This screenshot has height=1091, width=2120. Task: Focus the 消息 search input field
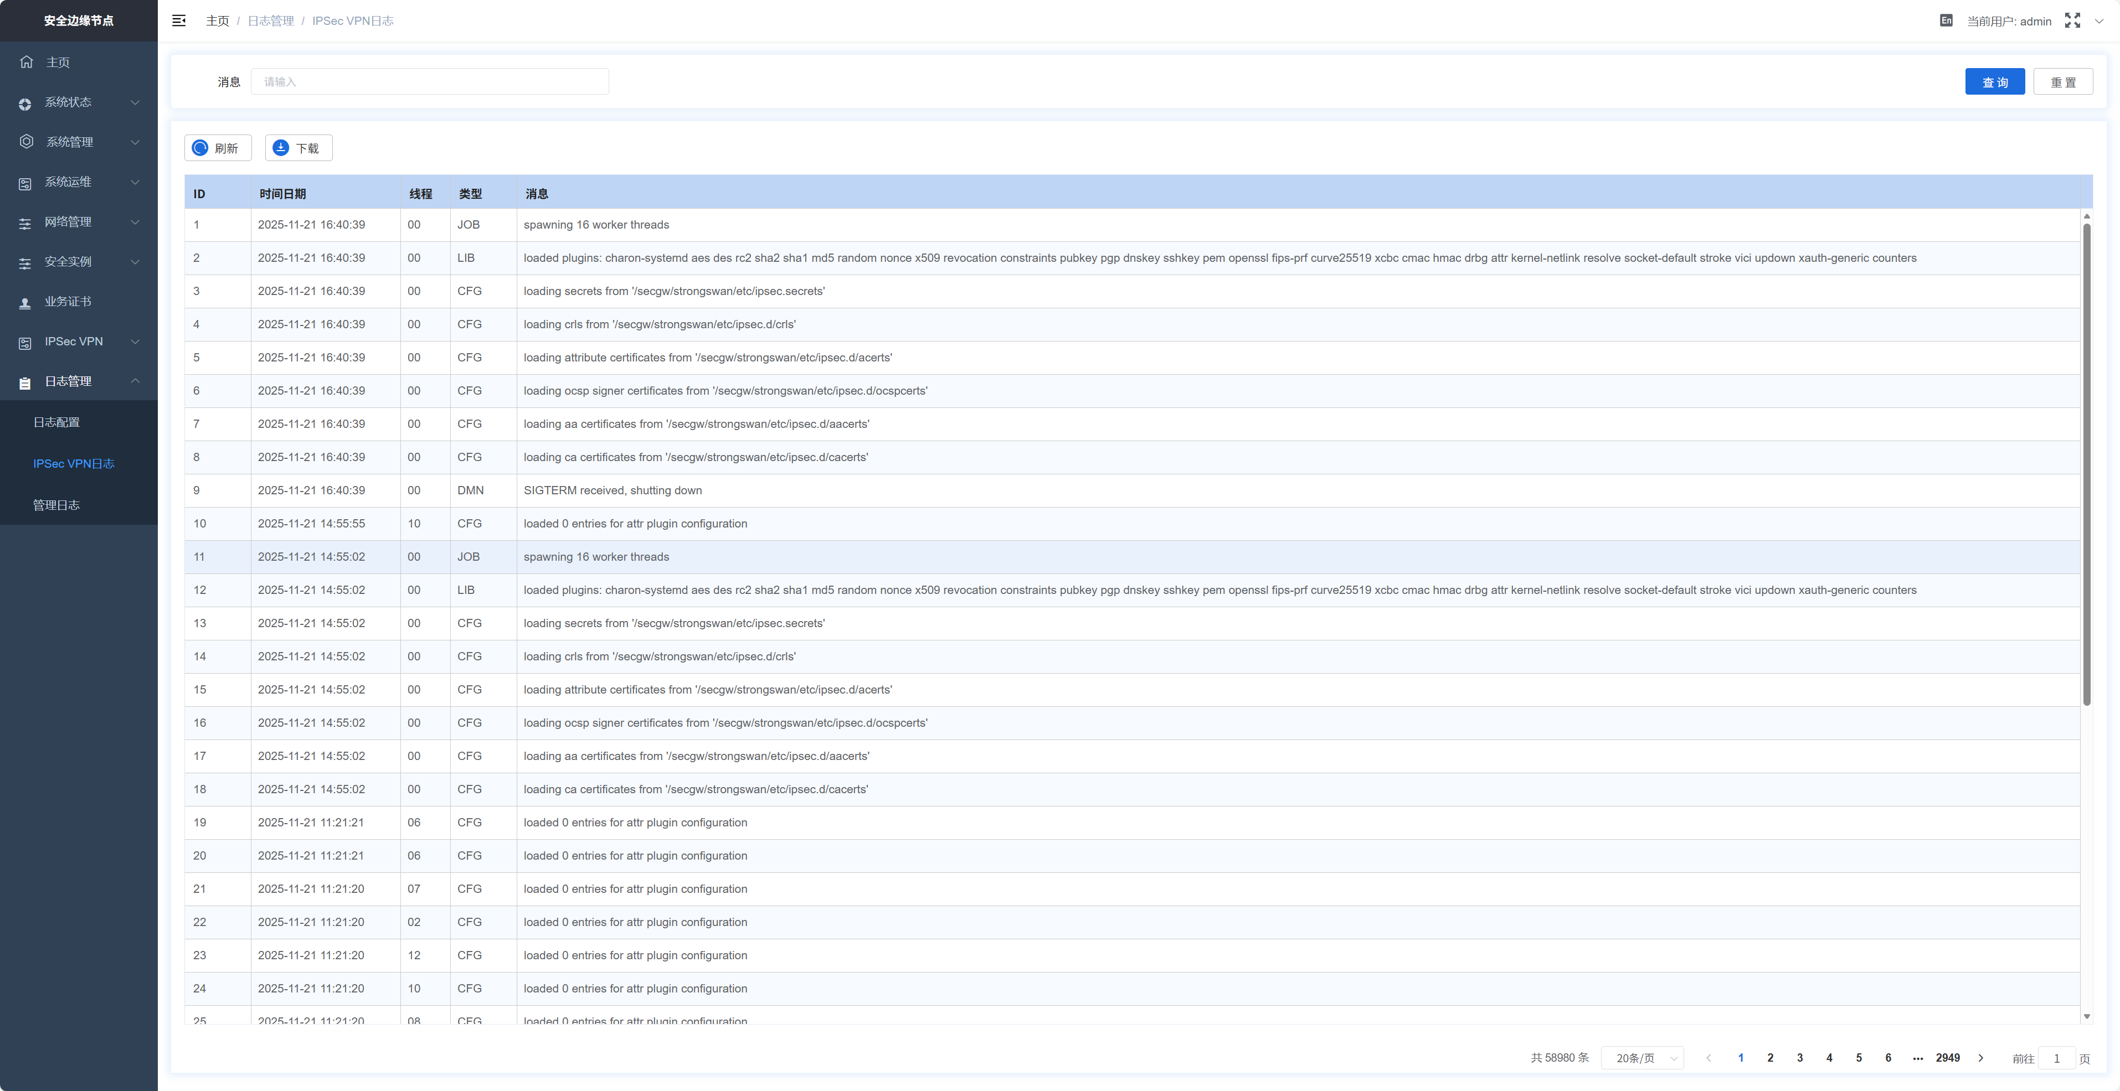pos(430,81)
